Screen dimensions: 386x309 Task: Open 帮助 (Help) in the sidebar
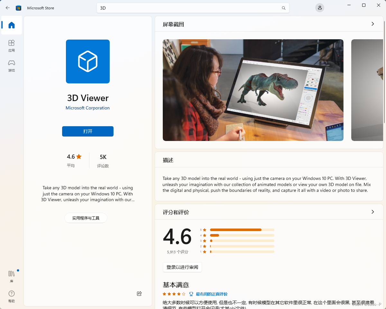[12, 296]
